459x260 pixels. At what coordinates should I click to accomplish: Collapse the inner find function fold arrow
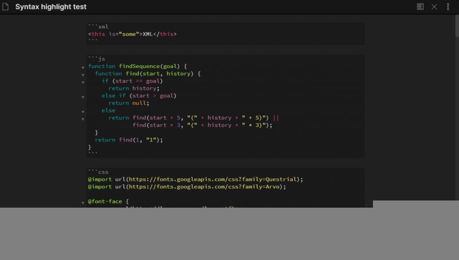[x=83, y=75]
